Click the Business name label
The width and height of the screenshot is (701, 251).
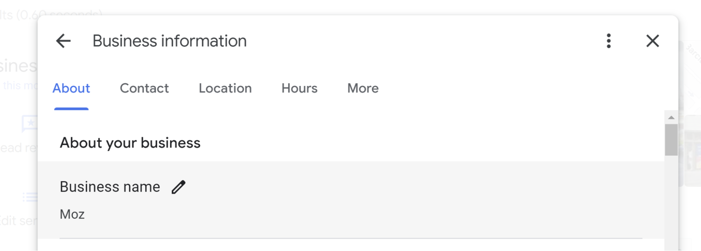pyautogui.click(x=110, y=187)
